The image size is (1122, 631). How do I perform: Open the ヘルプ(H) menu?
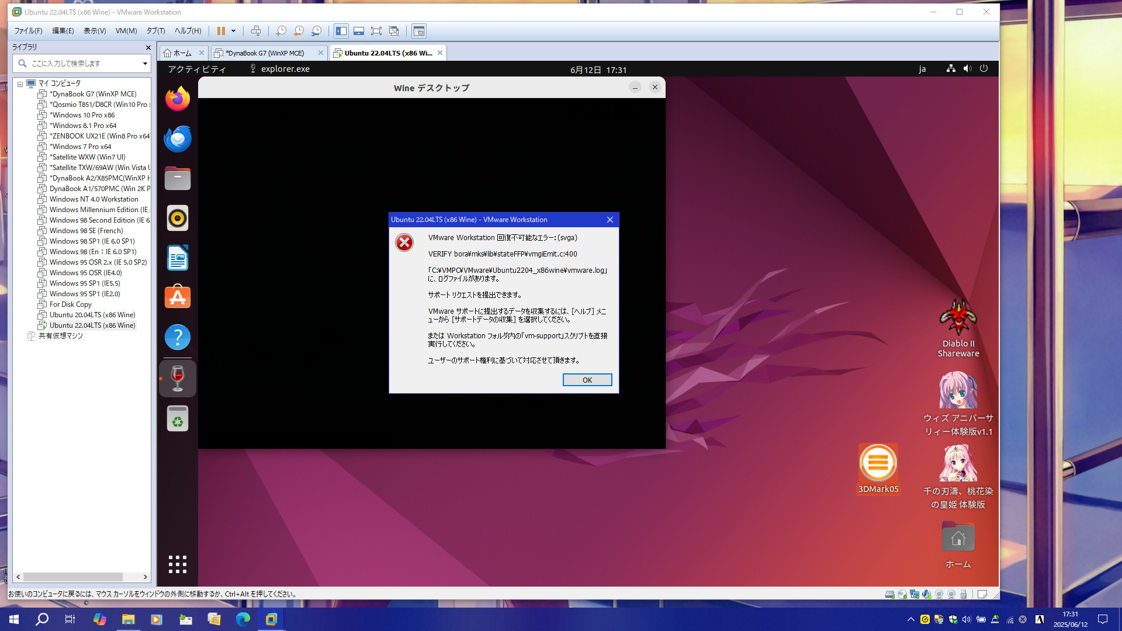point(188,31)
